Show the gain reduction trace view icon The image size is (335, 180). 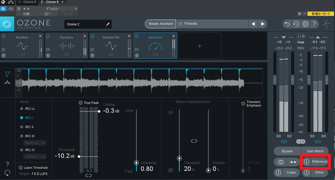pos(7,74)
